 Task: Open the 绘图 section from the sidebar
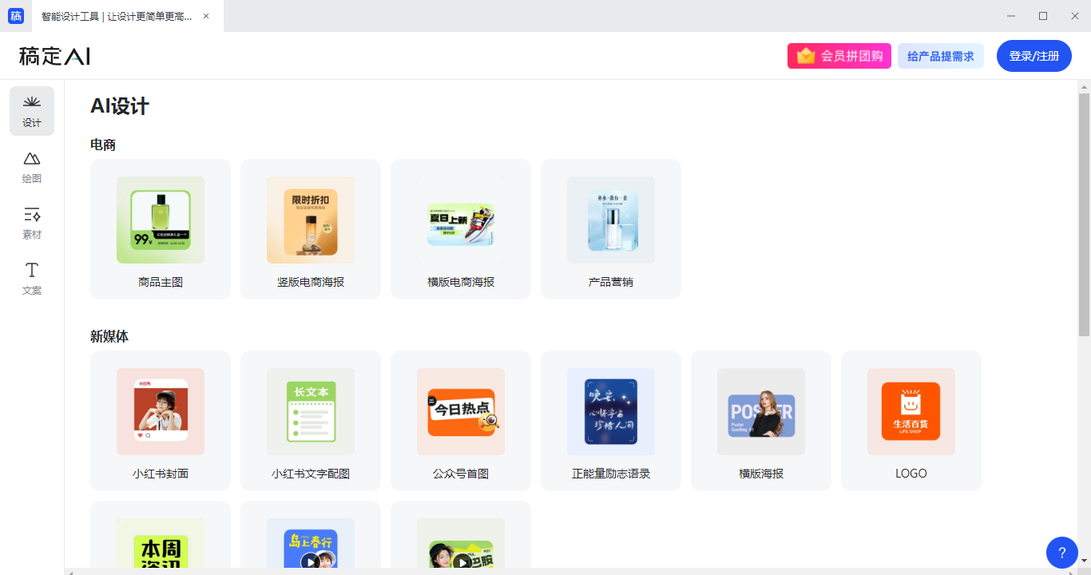tap(31, 167)
